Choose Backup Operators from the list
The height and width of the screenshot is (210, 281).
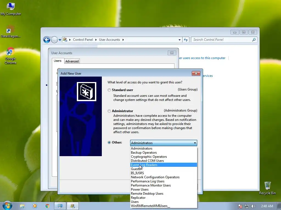coord(164,153)
